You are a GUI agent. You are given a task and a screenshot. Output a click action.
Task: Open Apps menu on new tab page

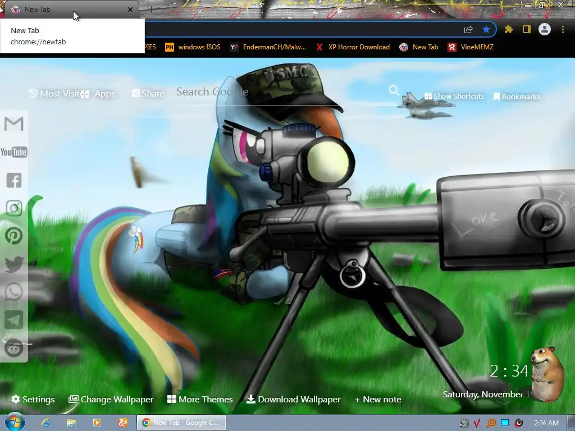coord(98,94)
